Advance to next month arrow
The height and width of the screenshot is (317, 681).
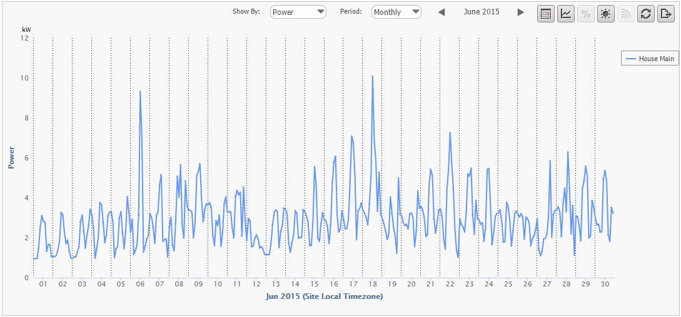pyautogui.click(x=520, y=12)
